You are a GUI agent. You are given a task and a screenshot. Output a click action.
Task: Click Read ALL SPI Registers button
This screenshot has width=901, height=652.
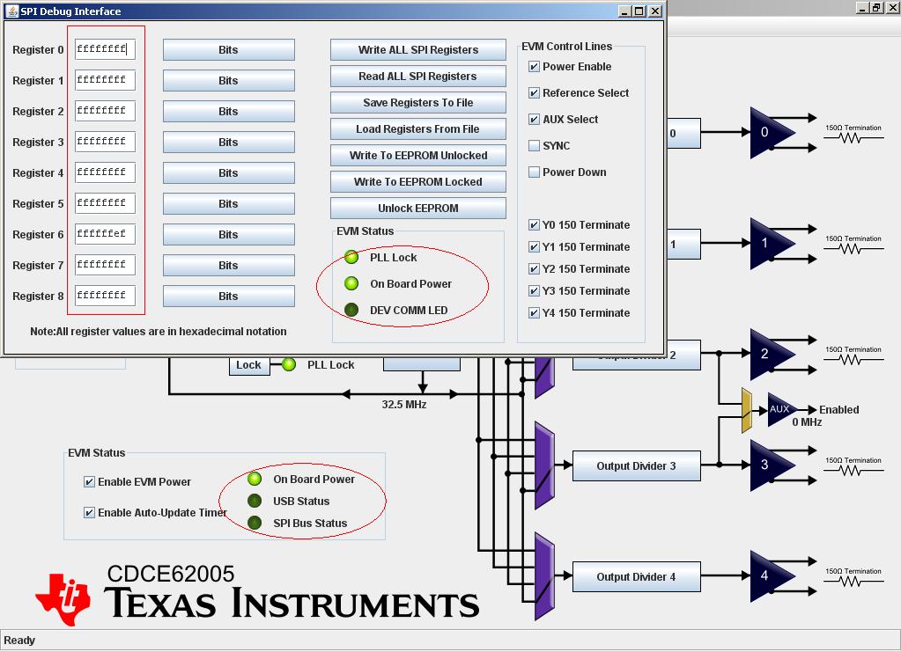point(418,77)
